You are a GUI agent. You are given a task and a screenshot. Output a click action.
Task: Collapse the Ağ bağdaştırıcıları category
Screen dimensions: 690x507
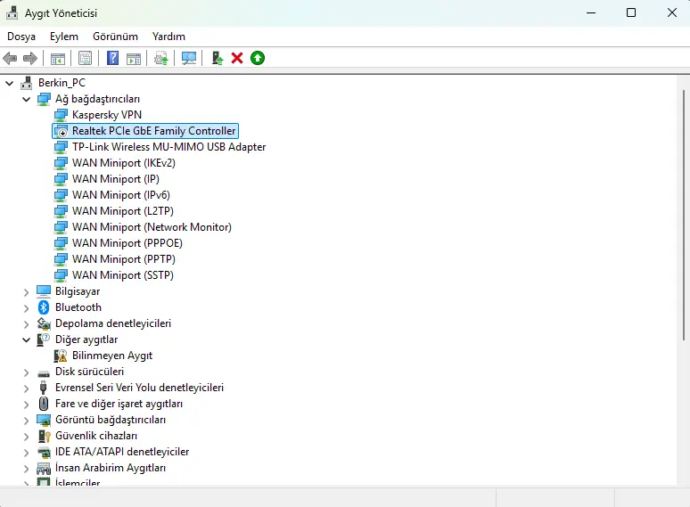tap(27, 100)
